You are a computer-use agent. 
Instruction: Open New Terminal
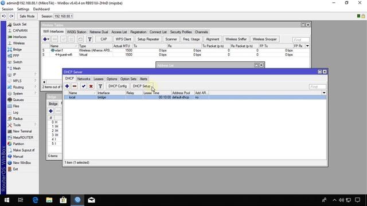click(x=22, y=132)
